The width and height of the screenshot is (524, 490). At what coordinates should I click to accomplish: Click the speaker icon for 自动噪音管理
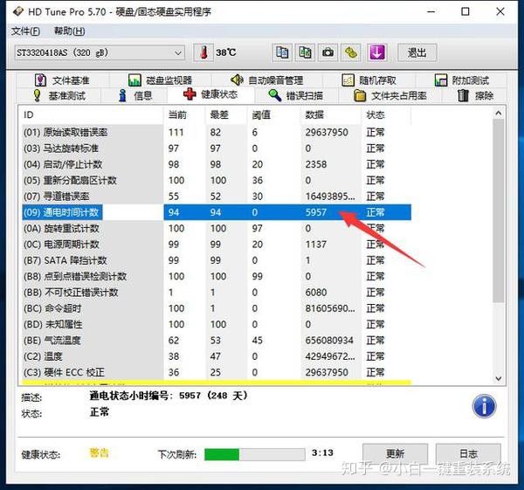(237, 79)
